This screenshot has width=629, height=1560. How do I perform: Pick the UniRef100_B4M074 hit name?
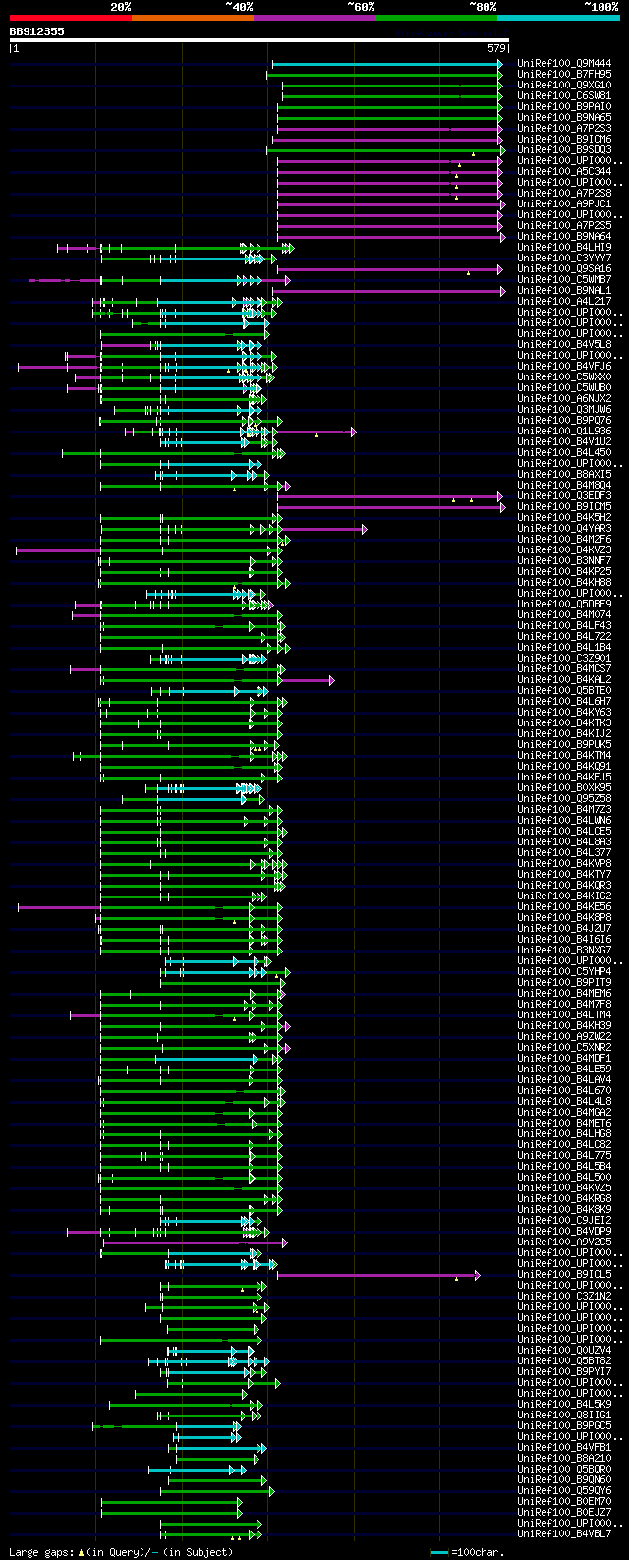point(565,615)
